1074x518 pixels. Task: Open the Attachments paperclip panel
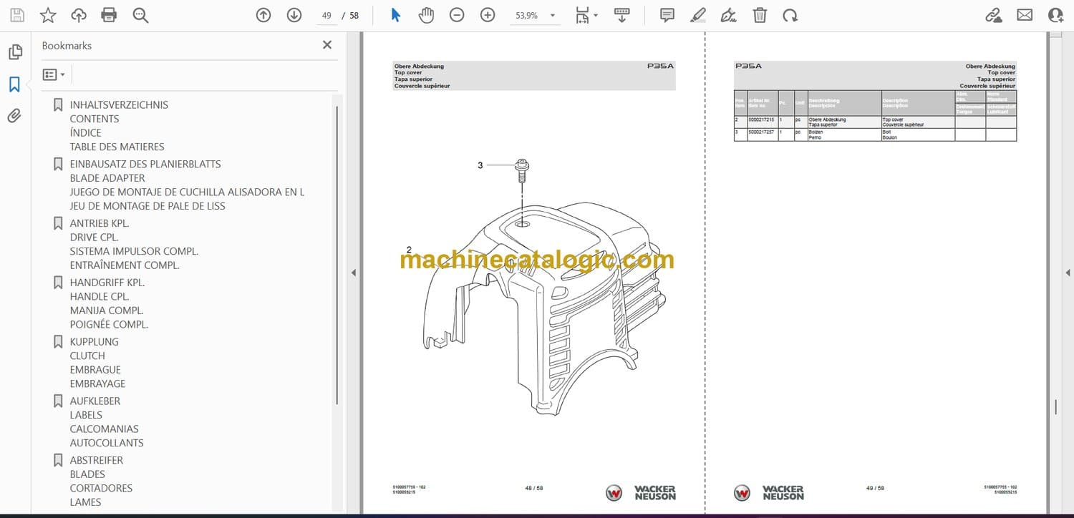click(14, 115)
